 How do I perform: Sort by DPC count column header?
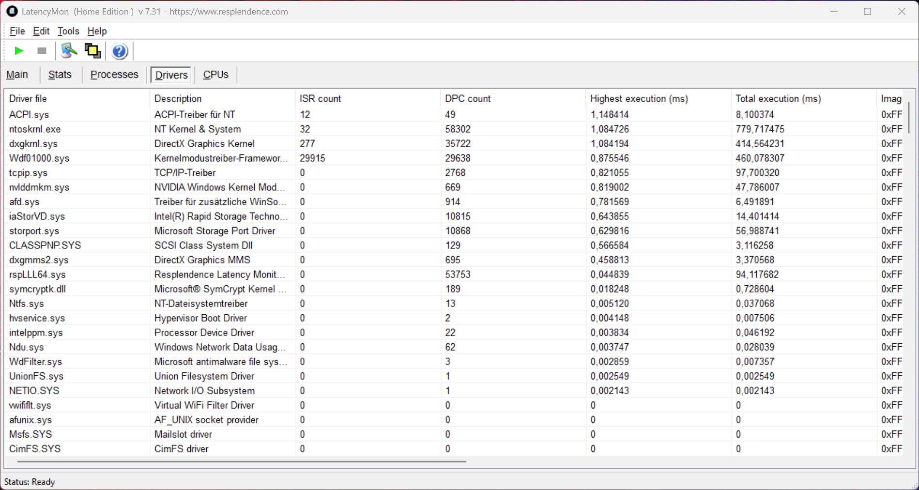[x=513, y=99]
